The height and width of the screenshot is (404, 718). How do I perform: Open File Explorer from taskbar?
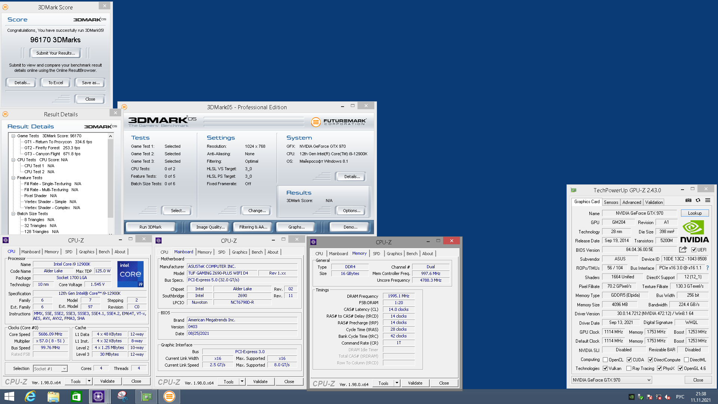53,397
